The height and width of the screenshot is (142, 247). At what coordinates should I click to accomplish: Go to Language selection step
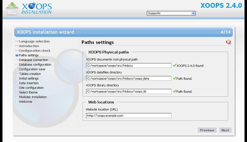(34, 41)
